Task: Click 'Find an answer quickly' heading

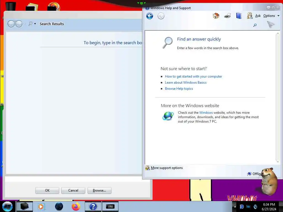Action: (199, 39)
